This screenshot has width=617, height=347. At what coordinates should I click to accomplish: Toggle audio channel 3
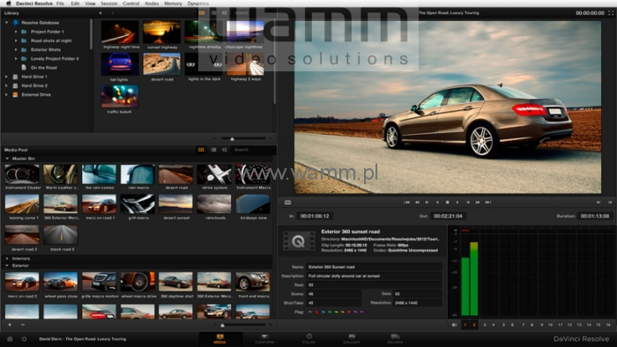point(485,325)
